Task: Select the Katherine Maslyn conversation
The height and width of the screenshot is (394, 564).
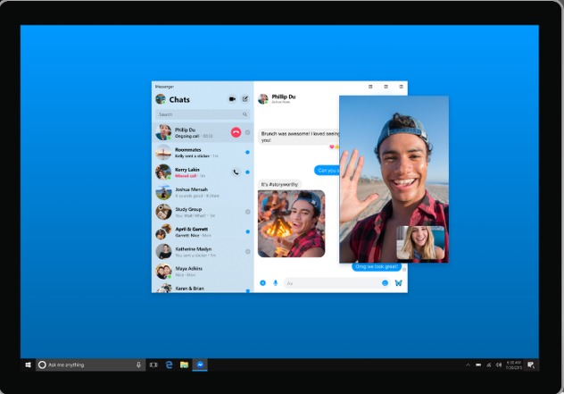Action: click(x=203, y=251)
